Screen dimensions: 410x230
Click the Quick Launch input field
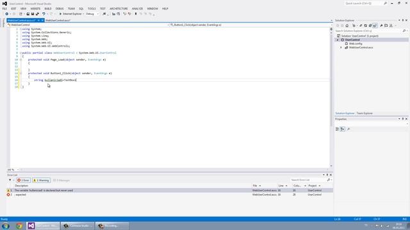[x=363, y=3]
